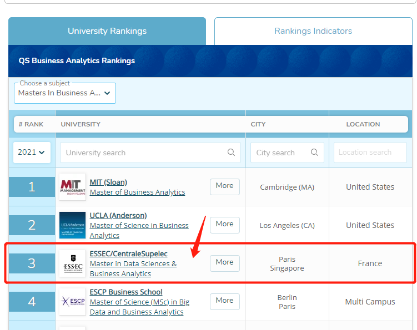Focus the Location search field
This screenshot has width=417, height=330.
pos(370,153)
